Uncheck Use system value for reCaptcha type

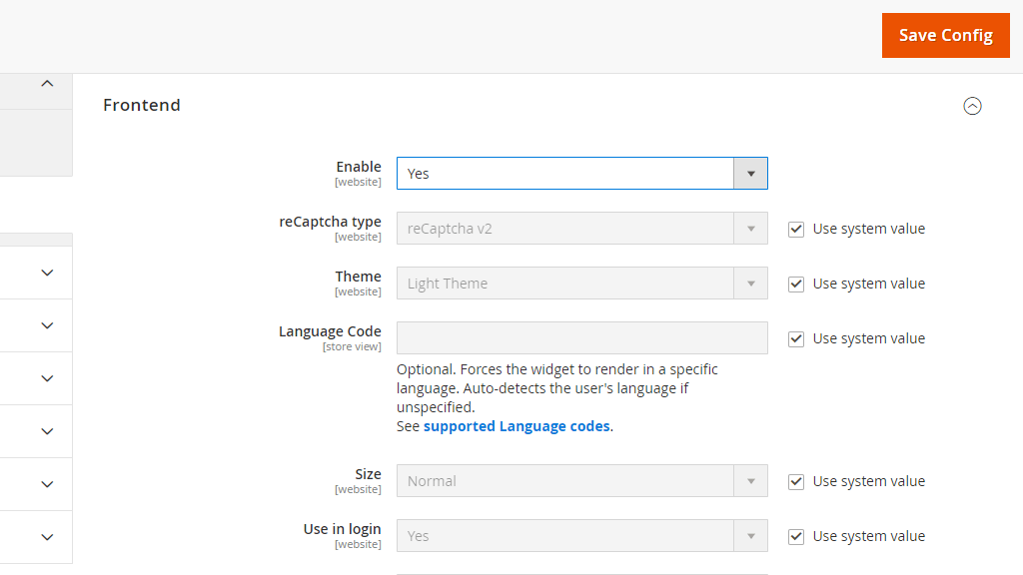coord(796,229)
